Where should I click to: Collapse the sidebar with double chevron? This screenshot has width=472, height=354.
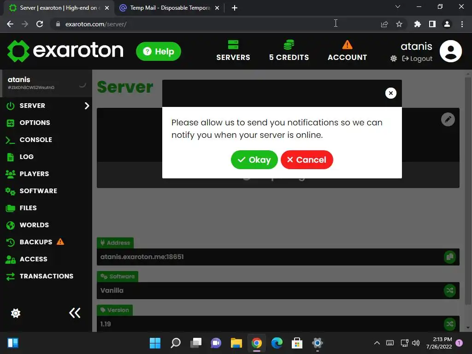pos(75,313)
